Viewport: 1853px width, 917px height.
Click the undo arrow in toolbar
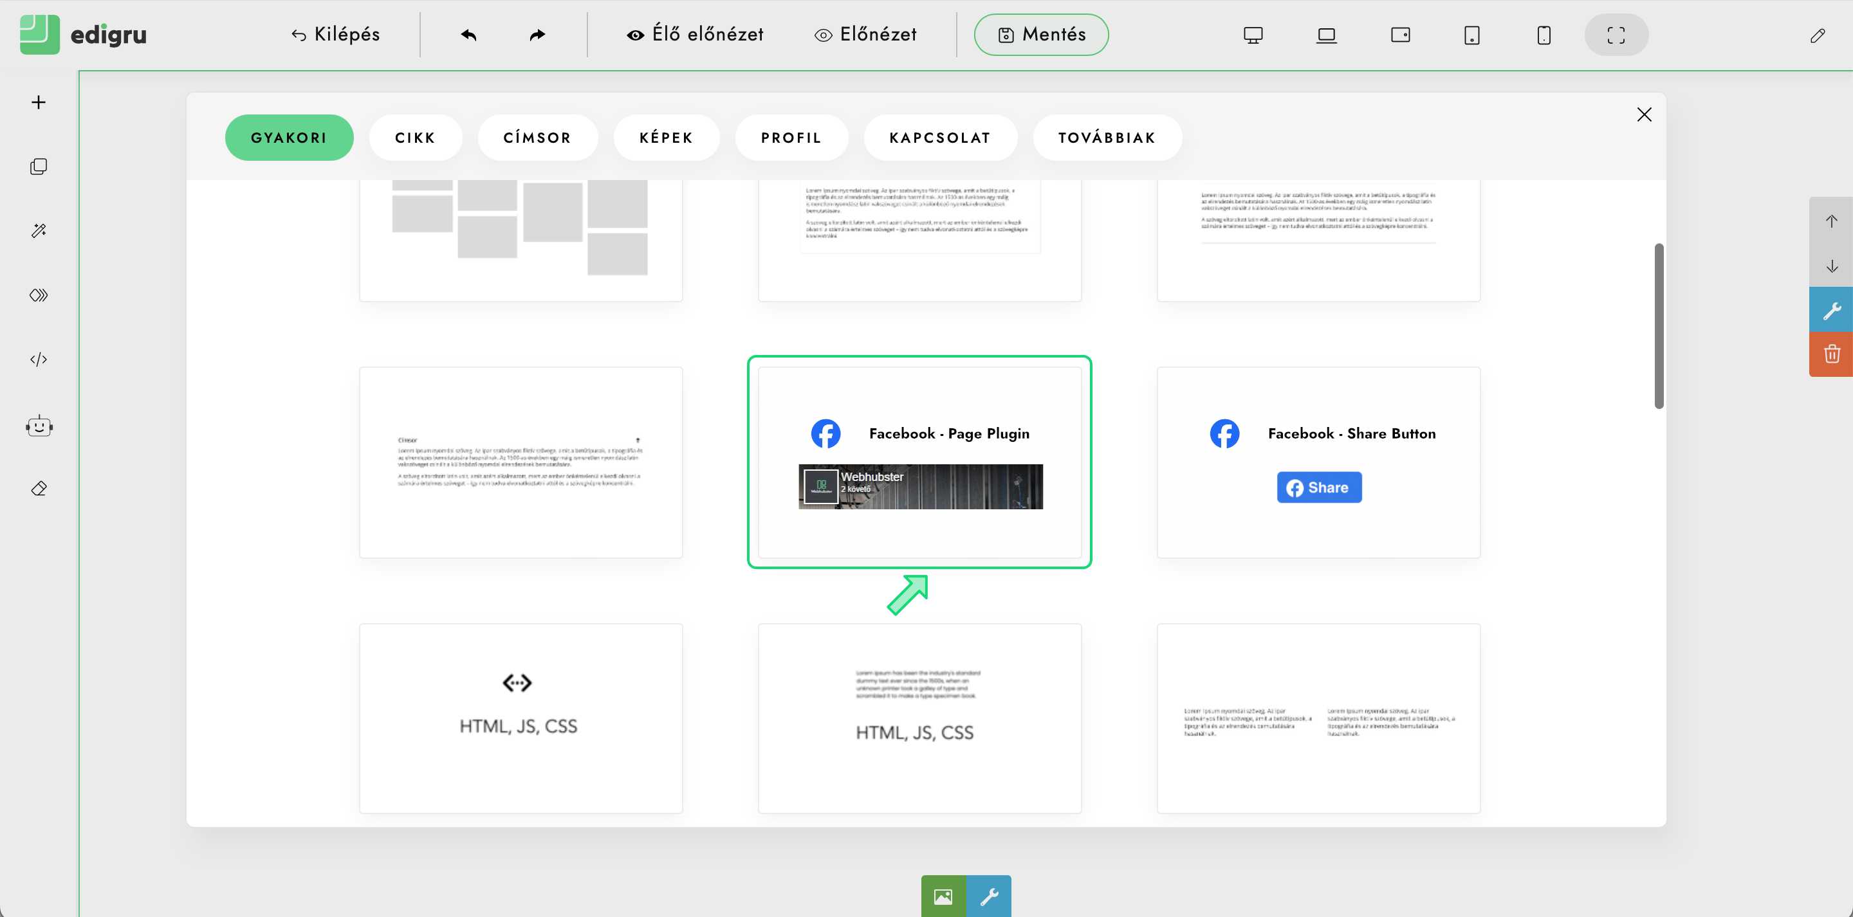coord(469,35)
